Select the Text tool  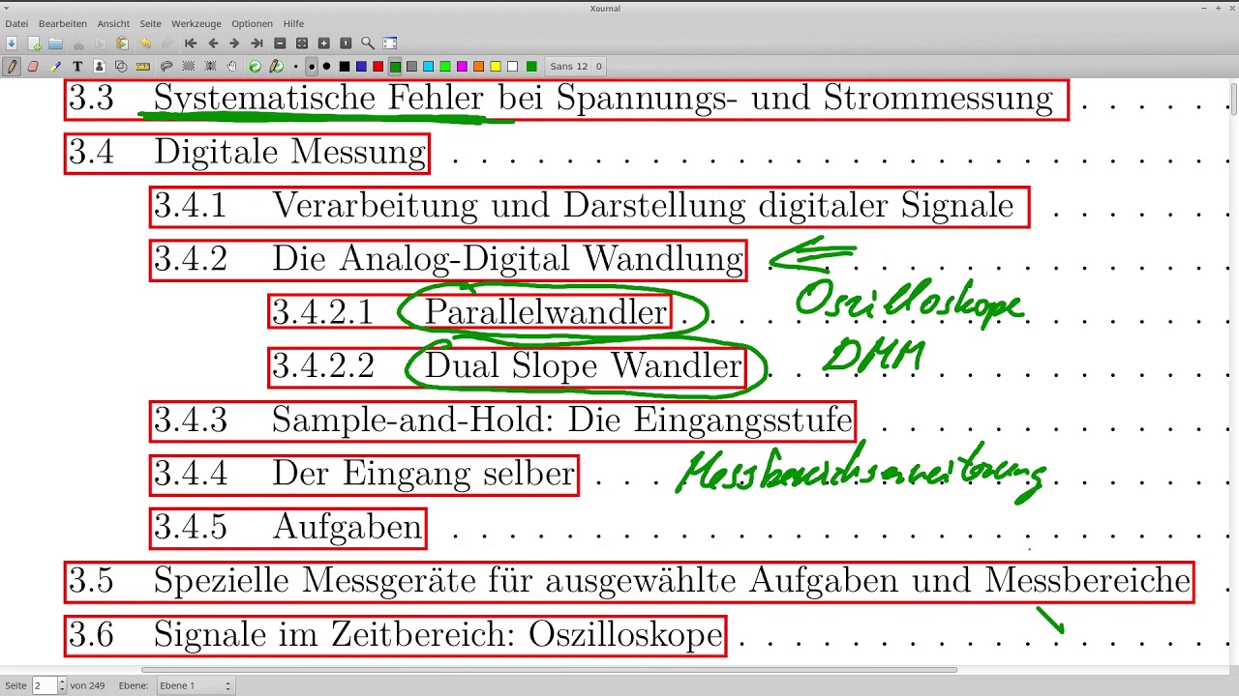(x=77, y=67)
